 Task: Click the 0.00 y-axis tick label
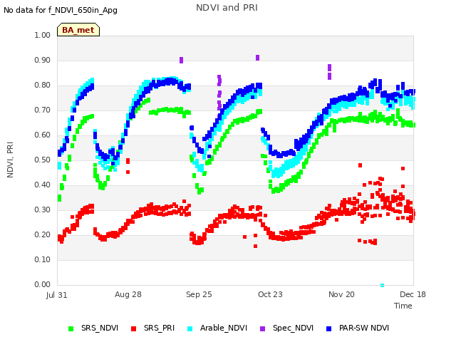click(x=42, y=284)
